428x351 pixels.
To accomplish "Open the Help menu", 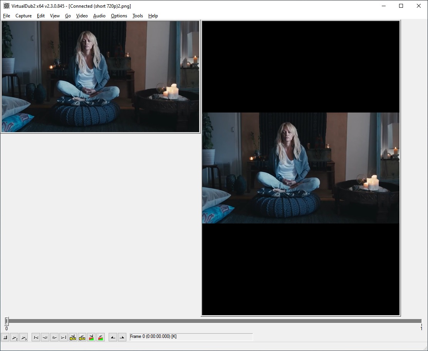I will pos(153,16).
